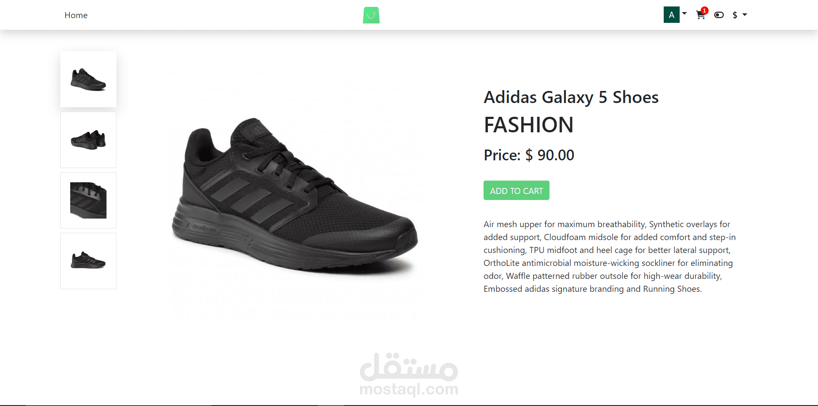Open the shopping cart icon
Viewport: 818px width, 406px height.
tap(700, 16)
